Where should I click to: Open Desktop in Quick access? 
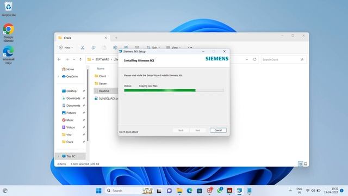tap(71, 91)
